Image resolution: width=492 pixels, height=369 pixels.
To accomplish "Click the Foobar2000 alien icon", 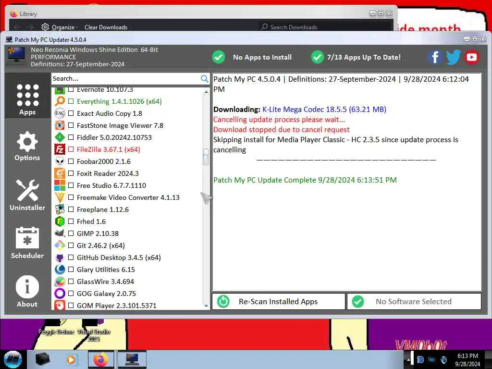I will [x=60, y=161].
